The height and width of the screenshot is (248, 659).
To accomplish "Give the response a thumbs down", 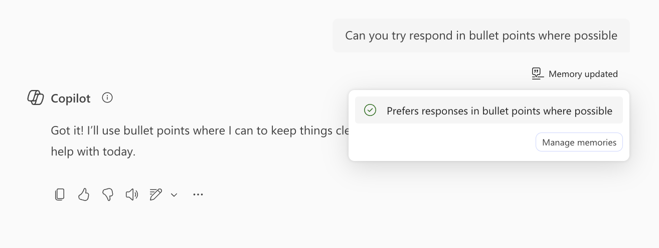I will point(108,194).
